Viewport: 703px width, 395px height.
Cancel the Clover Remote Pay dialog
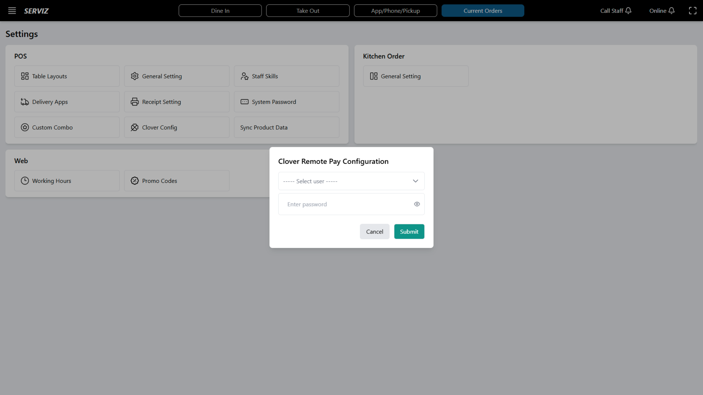coord(374,231)
